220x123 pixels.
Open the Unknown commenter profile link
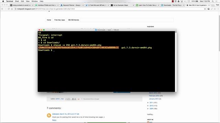click(x=56, y=114)
